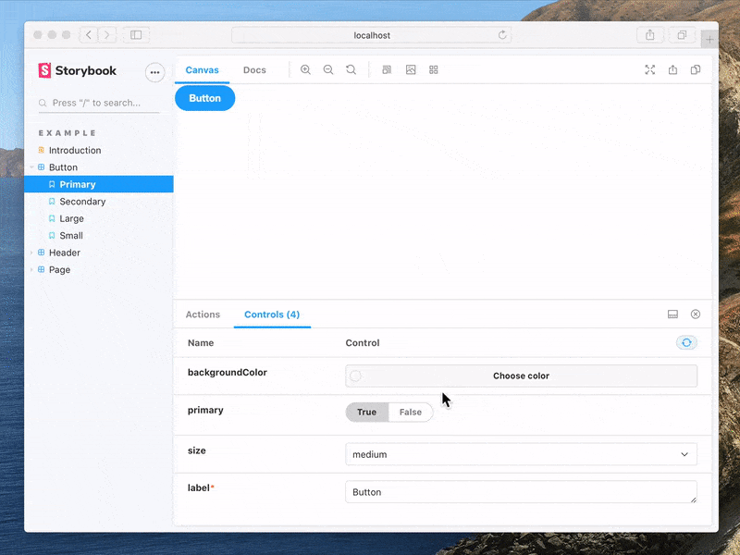Click the zoom in icon
740x555 pixels.
(x=305, y=70)
